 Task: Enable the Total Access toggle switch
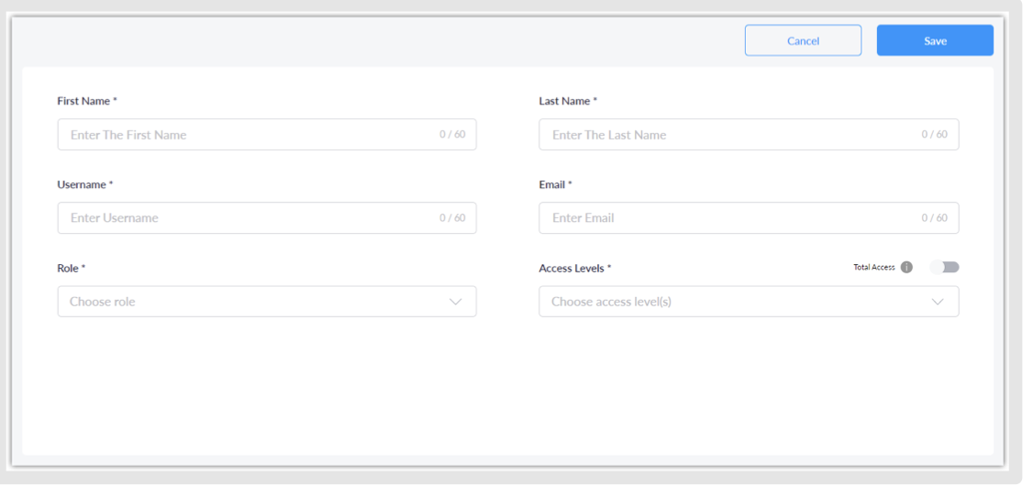click(x=944, y=268)
